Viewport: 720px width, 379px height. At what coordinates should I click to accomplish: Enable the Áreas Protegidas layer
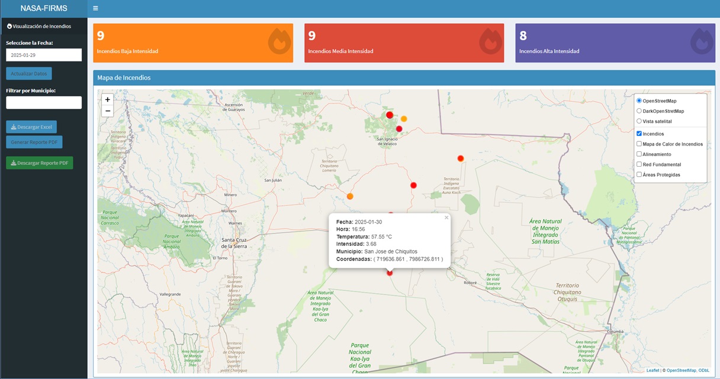[639, 174]
